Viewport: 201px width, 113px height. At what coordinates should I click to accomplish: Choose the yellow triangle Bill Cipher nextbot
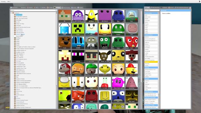coord(91,16)
